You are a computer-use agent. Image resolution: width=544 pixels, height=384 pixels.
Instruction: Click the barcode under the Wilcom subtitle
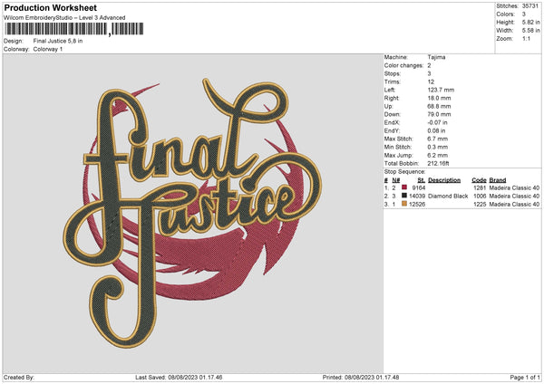[x=74, y=29]
